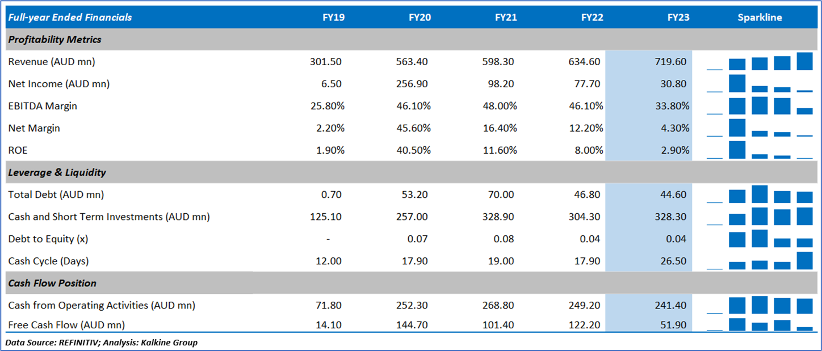Click the FY23 column header
The height and width of the screenshot is (351, 822).
tap(678, 18)
